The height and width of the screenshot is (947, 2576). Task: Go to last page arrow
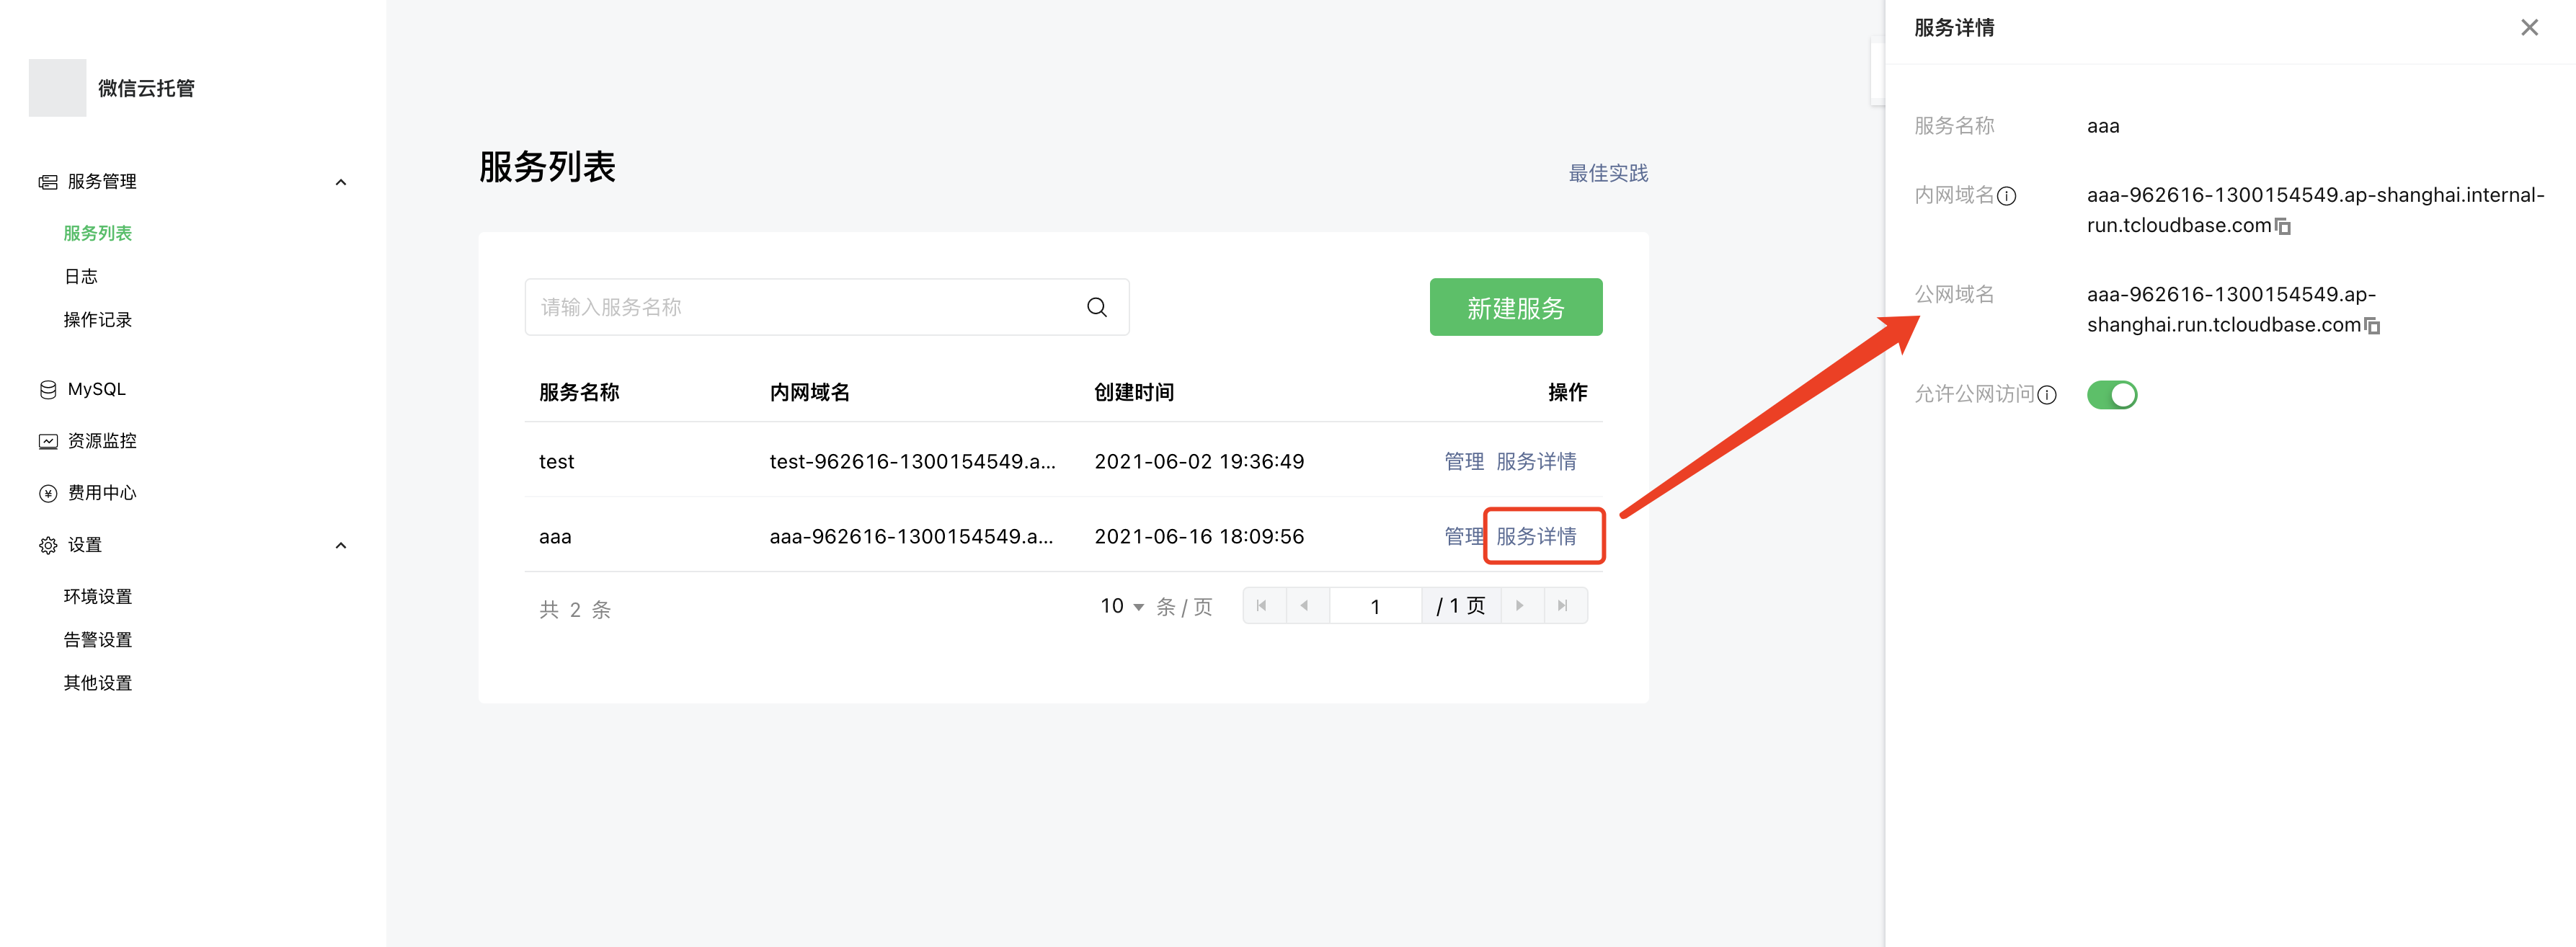point(1563,606)
